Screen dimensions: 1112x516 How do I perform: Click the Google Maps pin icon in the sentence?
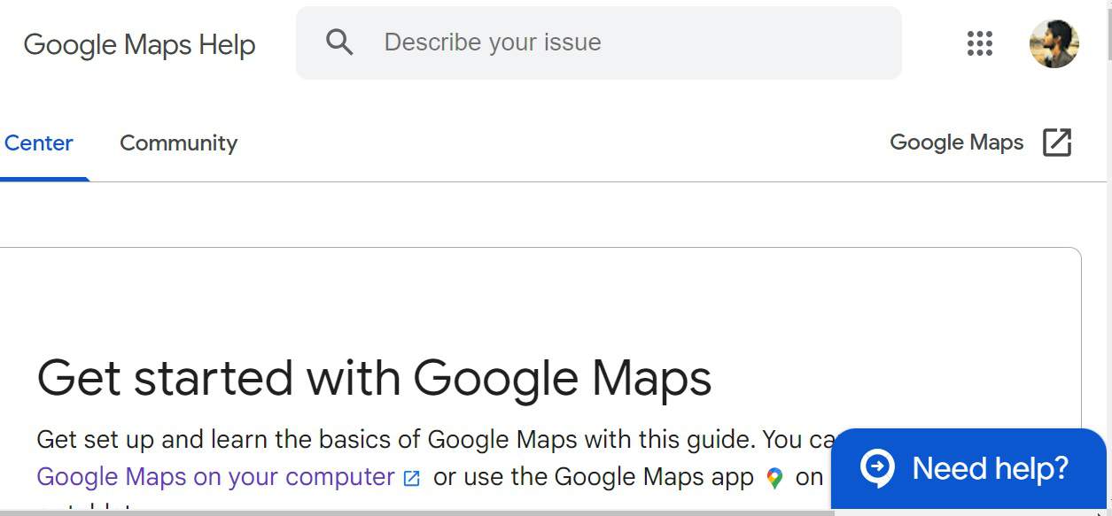tap(775, 478)
